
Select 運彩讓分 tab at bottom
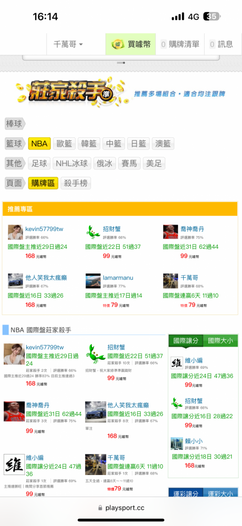point(186,493)
